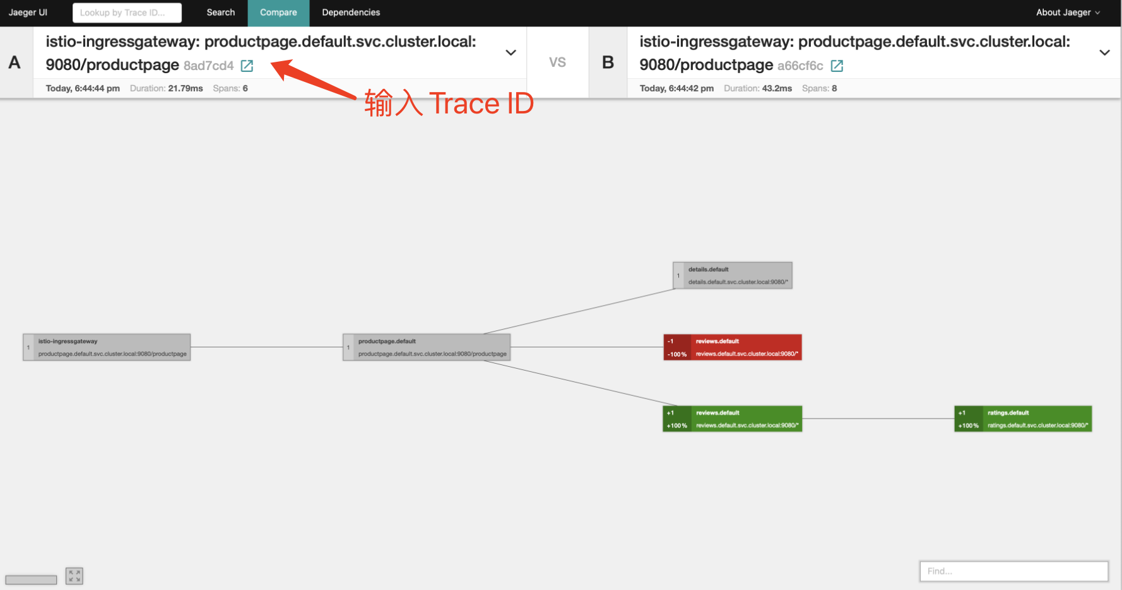Click the 'Spans: 6' text
1122x590 pixels.
[x=230, y=88]
